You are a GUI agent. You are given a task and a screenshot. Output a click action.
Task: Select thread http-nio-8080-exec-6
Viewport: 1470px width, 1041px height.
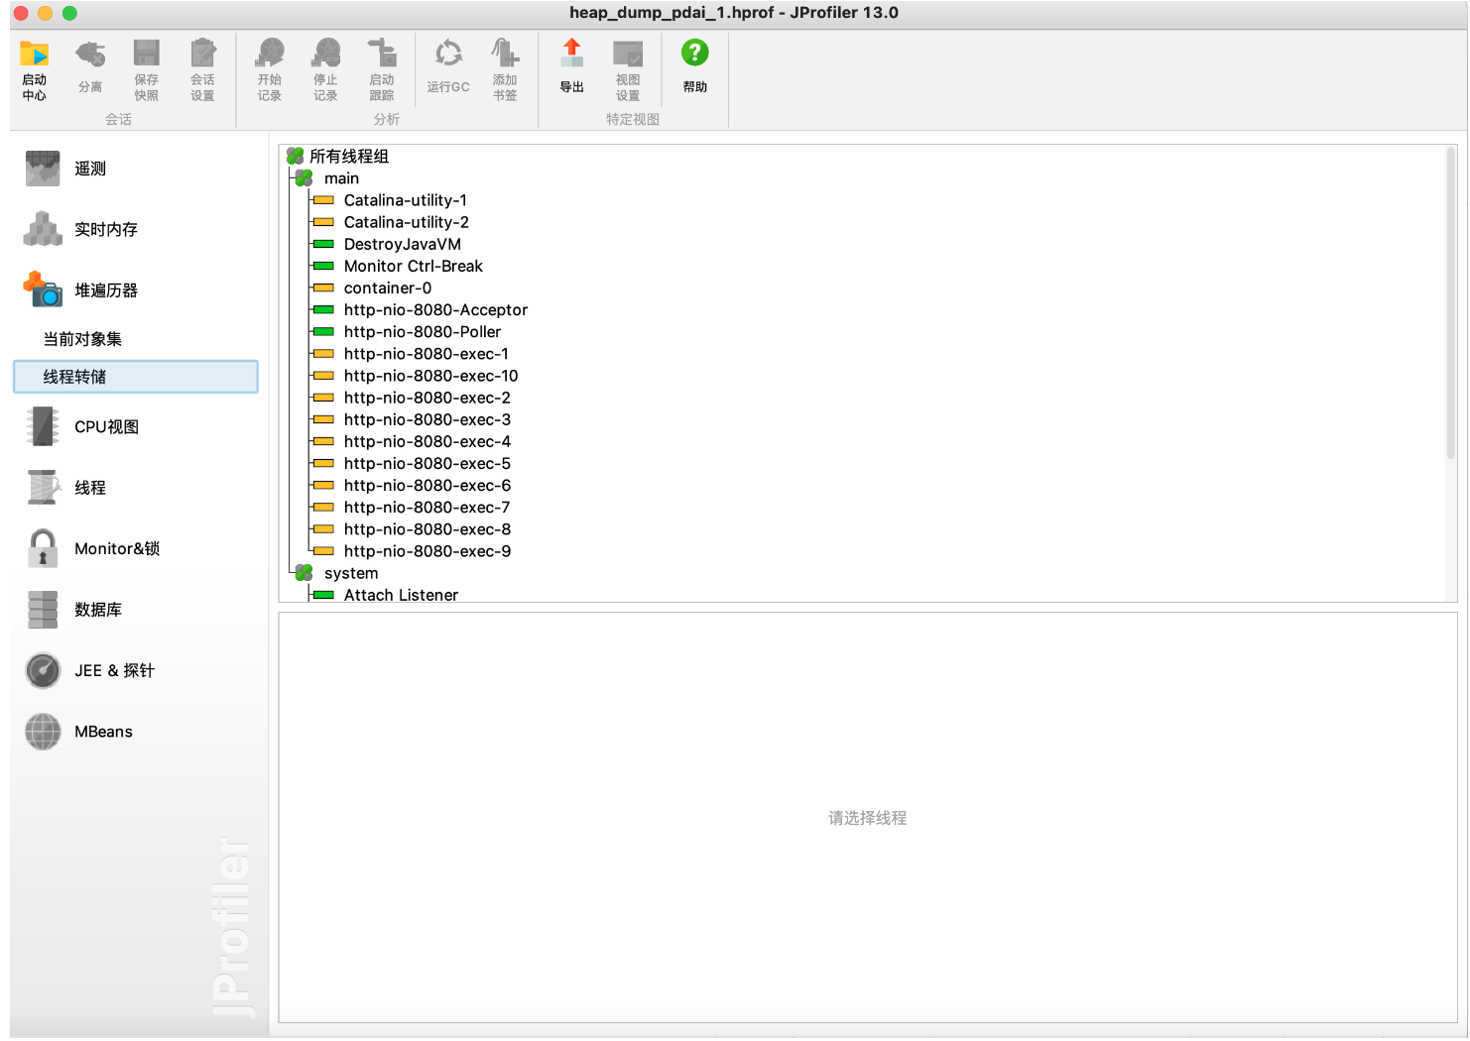[x=427, y=486]
